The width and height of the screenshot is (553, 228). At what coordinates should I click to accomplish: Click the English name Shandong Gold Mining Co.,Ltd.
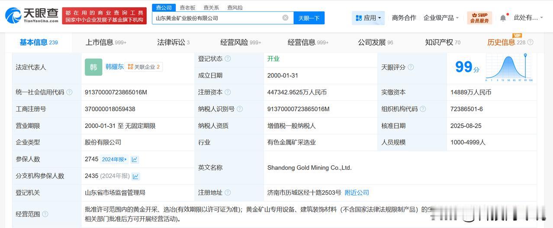pyautogui.click(x=309, y=168)
